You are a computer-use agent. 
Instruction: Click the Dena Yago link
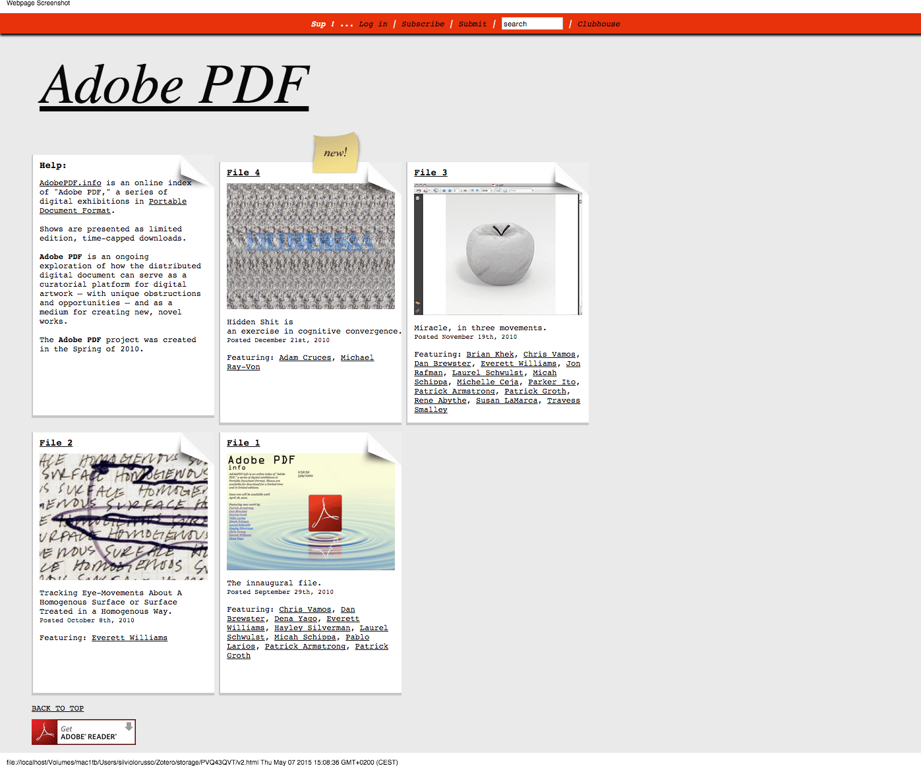click(x=295, y=619)
